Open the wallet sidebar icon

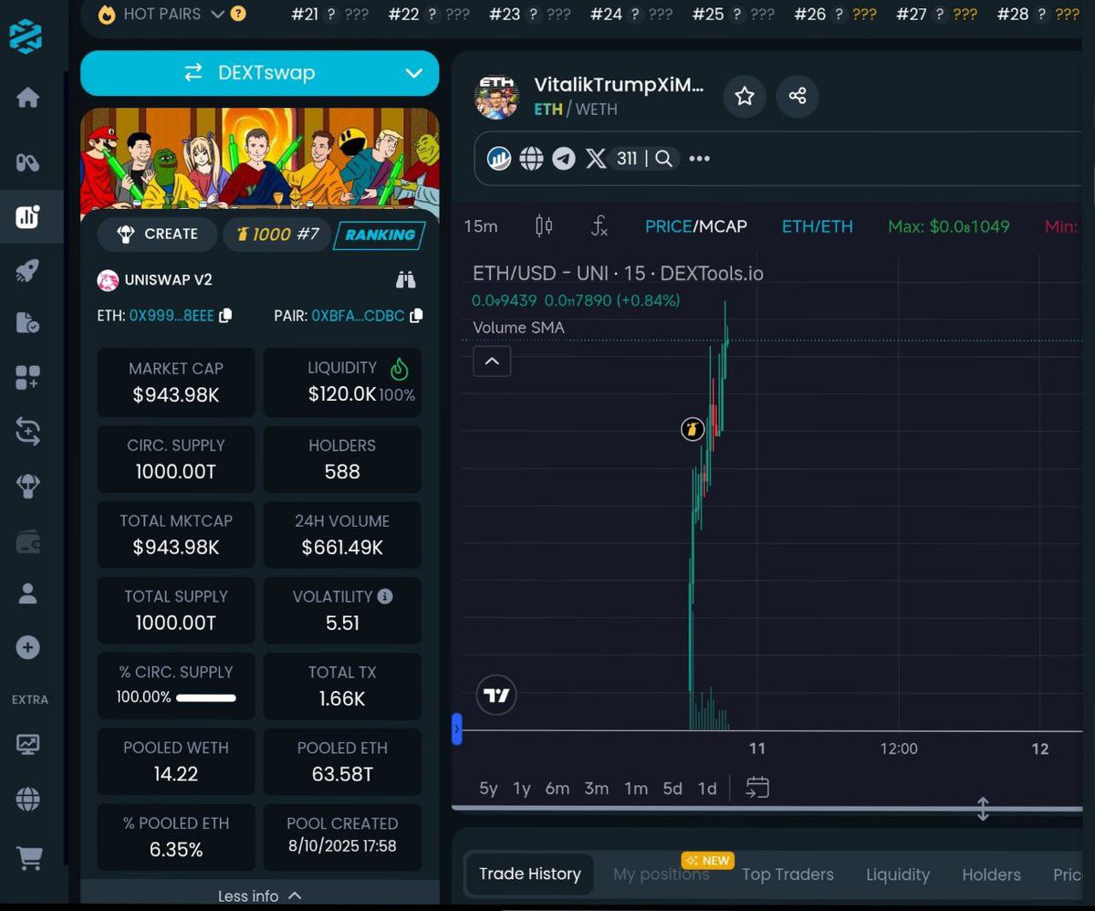tap(27, 542)
